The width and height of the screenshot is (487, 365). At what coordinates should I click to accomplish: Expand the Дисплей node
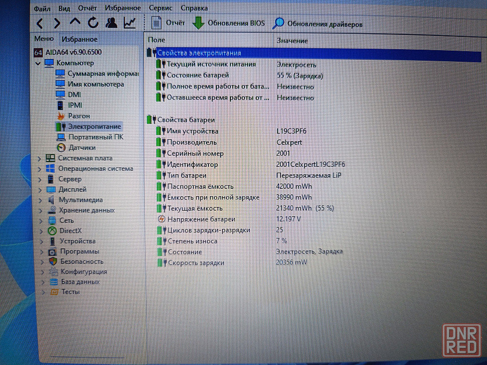40,190
